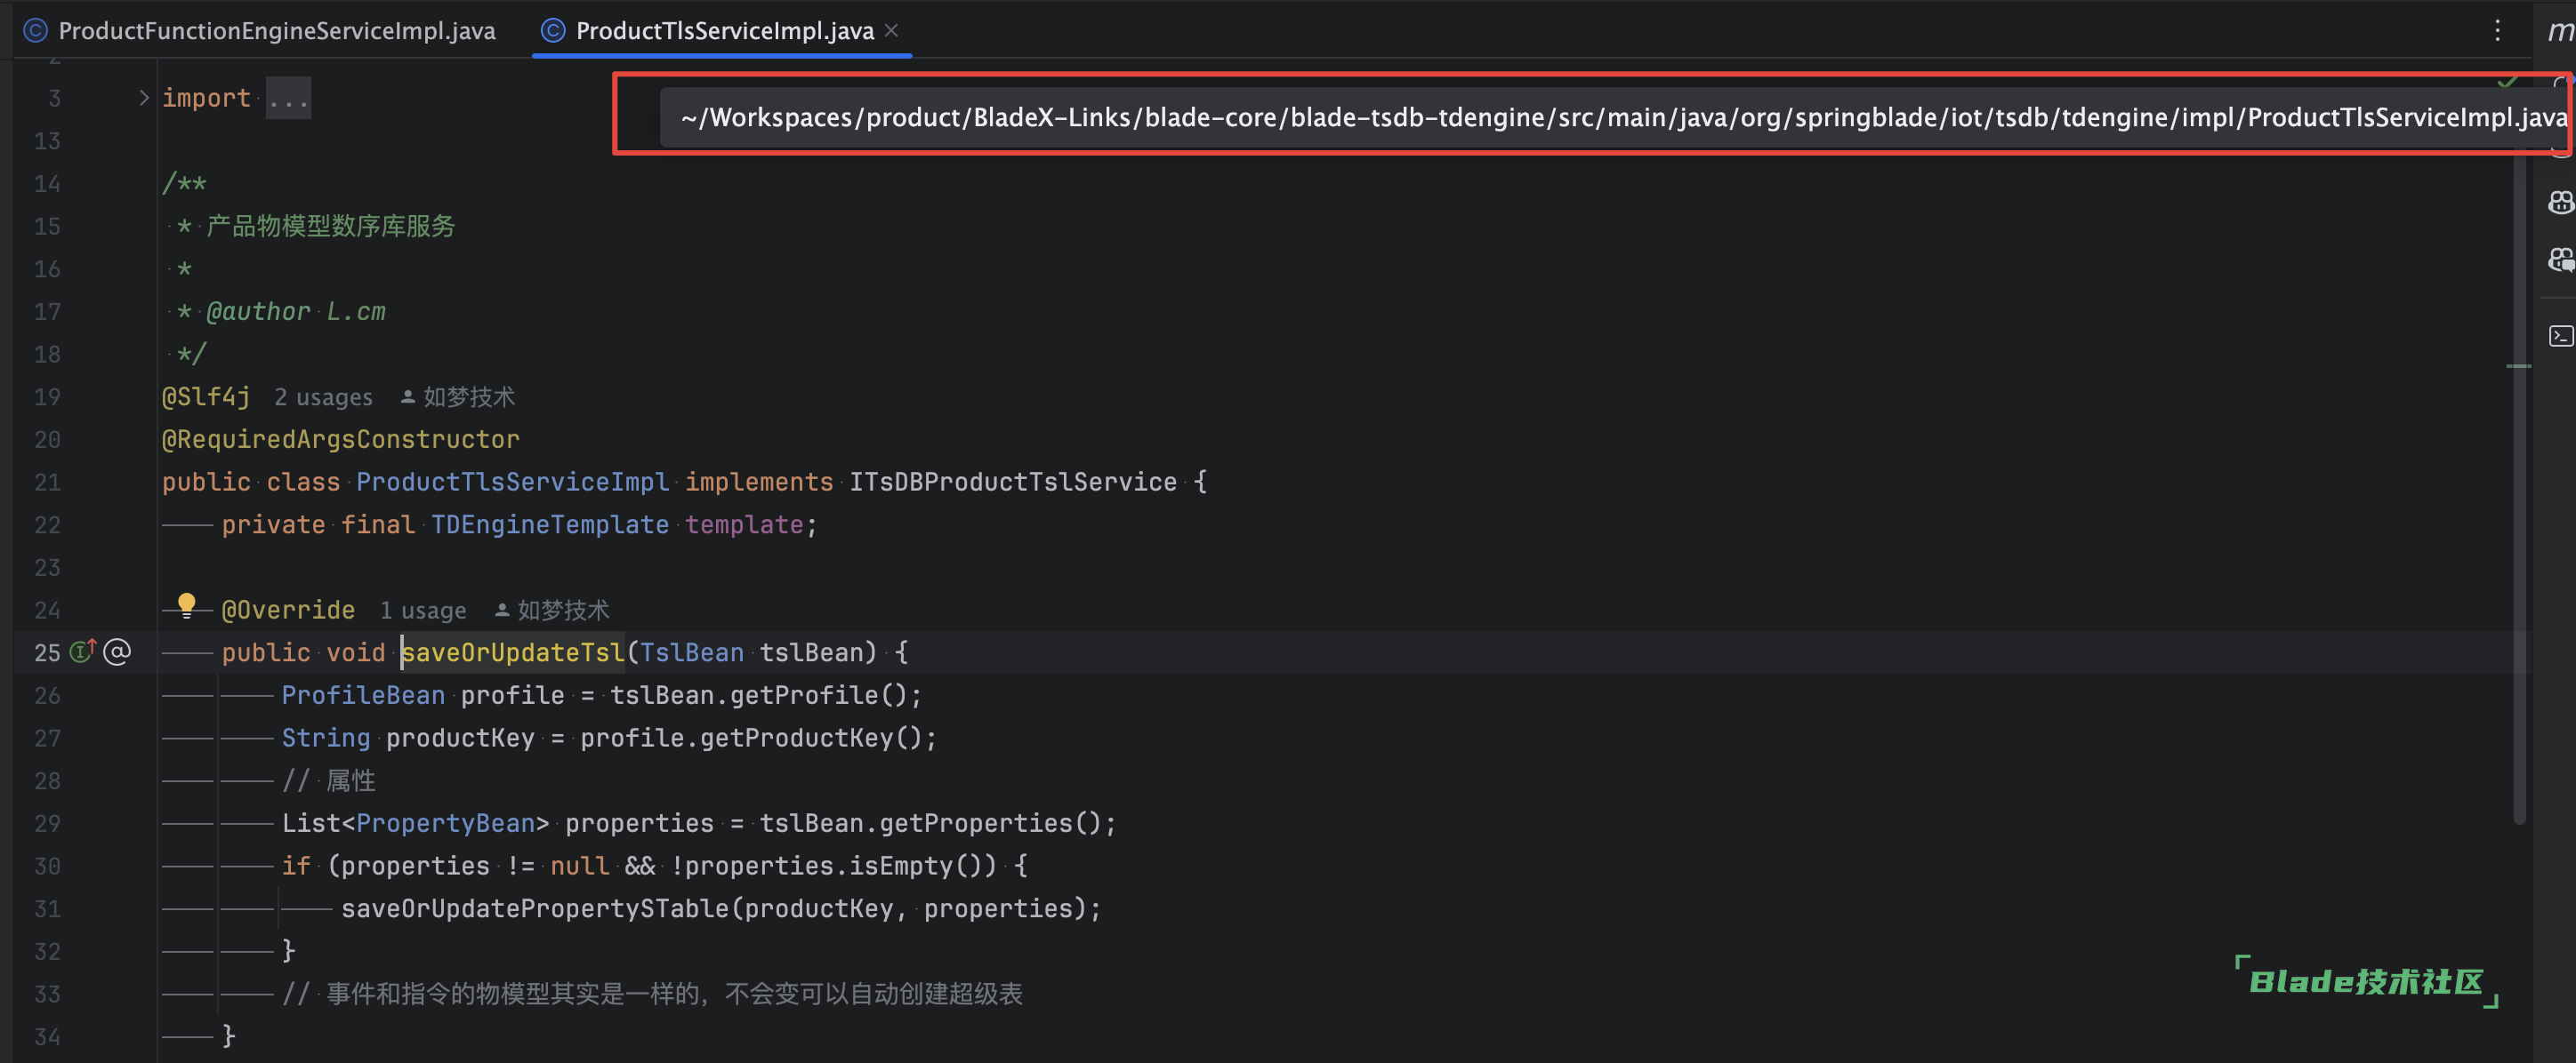Click the 'import' keyword on line 3
This screenshot has height=1063, width=2576.
click(206, 98)
